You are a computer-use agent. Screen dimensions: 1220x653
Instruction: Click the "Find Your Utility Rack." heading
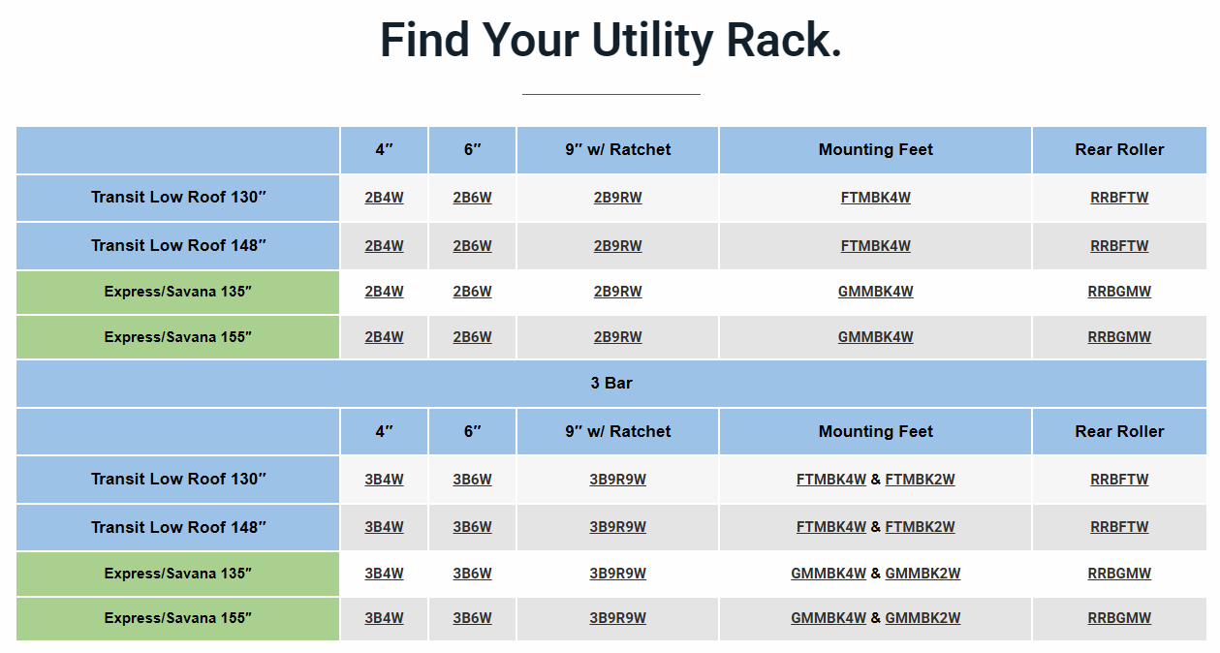[610, 41]
